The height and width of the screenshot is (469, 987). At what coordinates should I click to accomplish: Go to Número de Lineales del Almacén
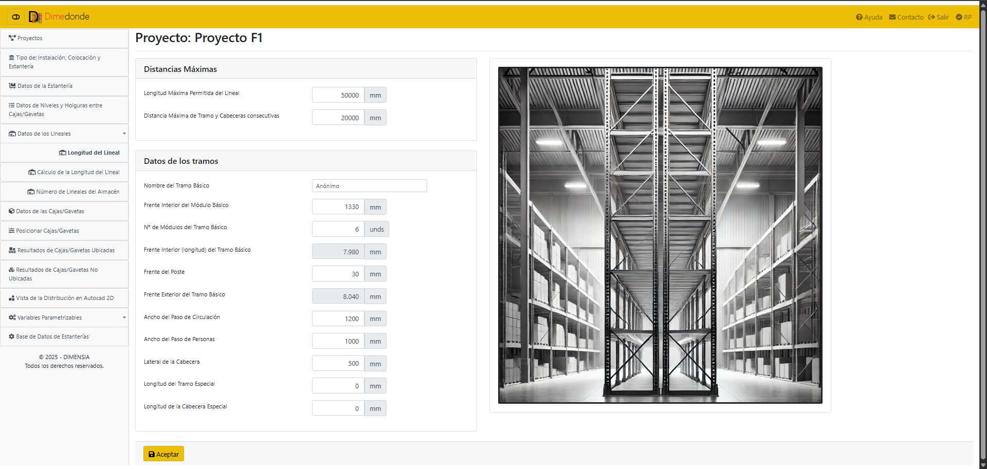coord(64,192)
